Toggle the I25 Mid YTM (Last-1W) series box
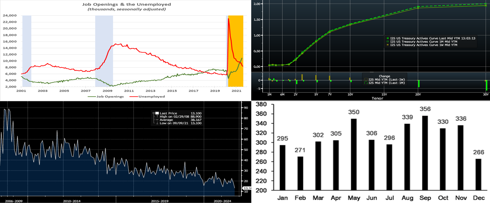Screen dimensions: 490x203 coord(366,79)
